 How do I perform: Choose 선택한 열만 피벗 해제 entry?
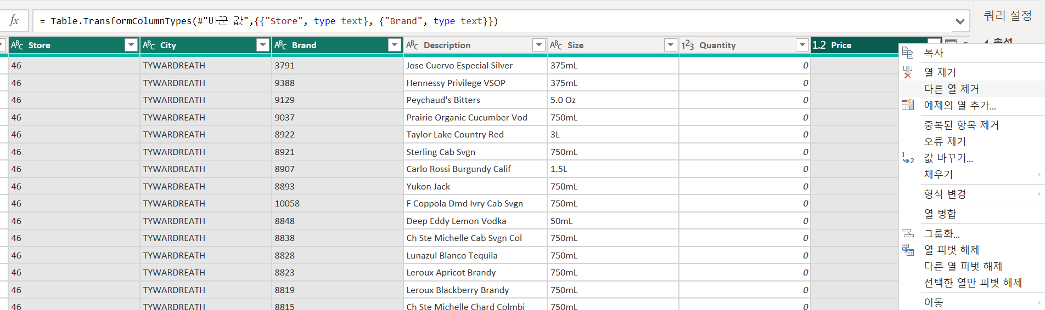[972, 283]
